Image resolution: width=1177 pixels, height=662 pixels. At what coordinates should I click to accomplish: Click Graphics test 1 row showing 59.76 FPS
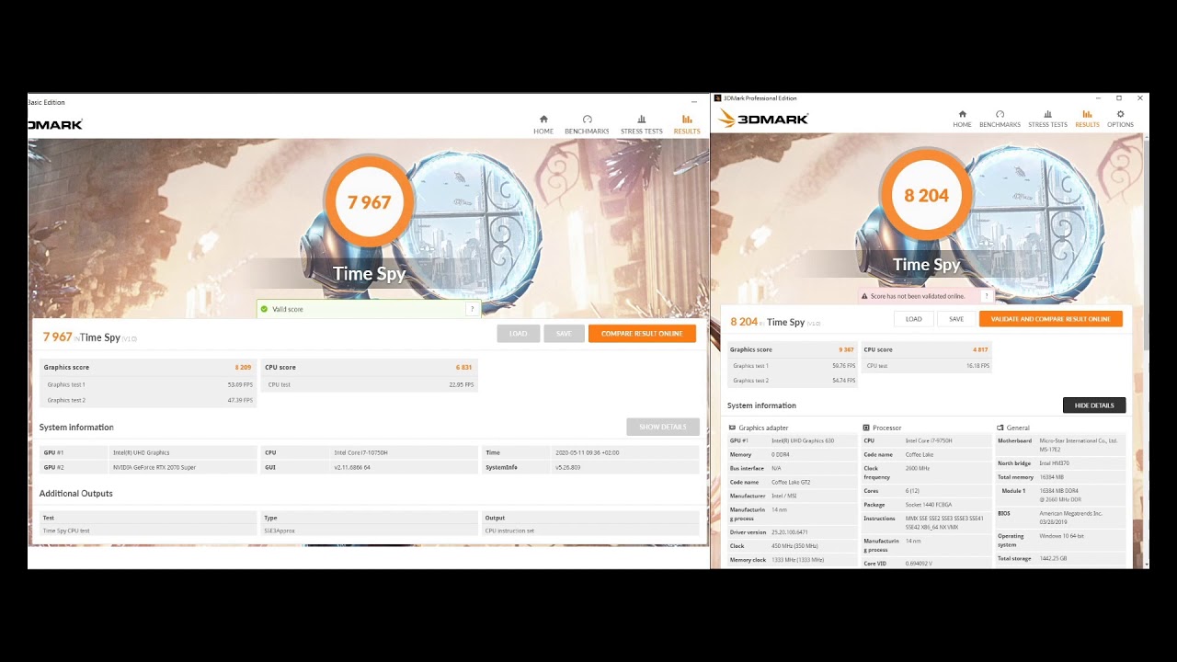[792, 366]
